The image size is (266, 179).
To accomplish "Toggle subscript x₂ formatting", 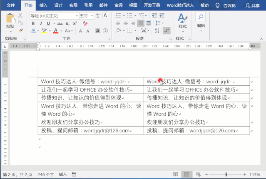I will pos(67,24).
